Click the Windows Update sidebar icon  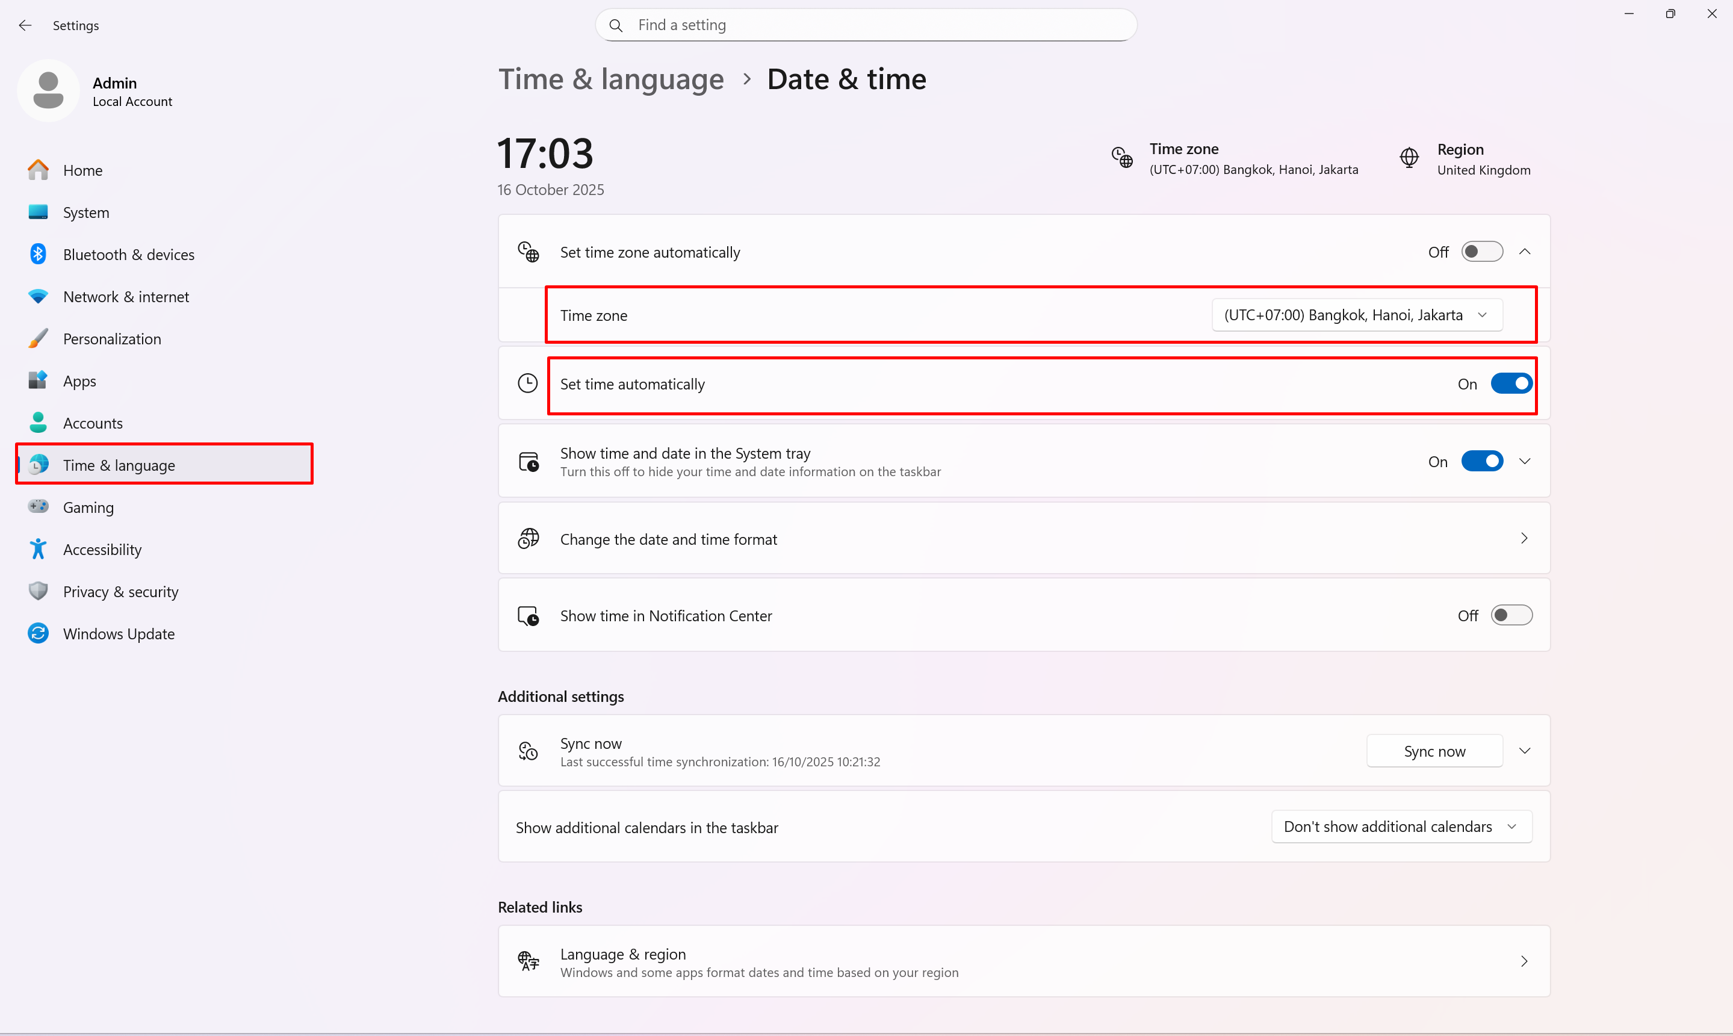(39, 633)
